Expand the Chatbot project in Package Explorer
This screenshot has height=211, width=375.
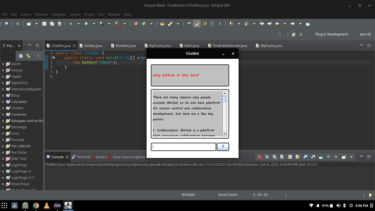point(3,108)
